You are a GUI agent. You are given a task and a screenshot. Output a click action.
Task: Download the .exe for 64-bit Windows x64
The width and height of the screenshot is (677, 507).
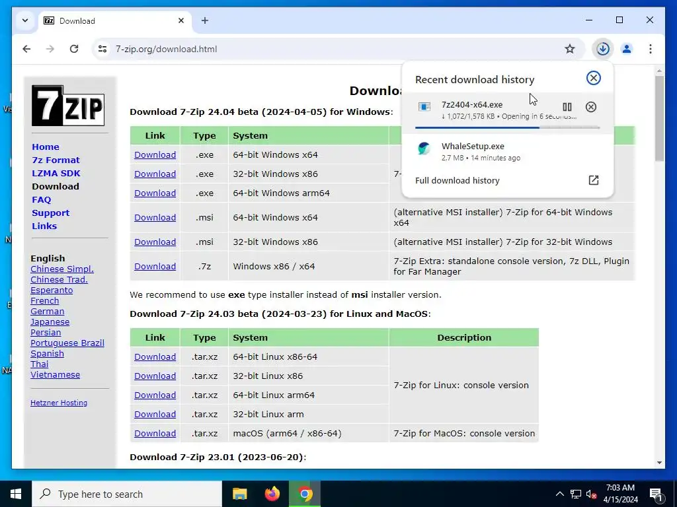(155, 154)
